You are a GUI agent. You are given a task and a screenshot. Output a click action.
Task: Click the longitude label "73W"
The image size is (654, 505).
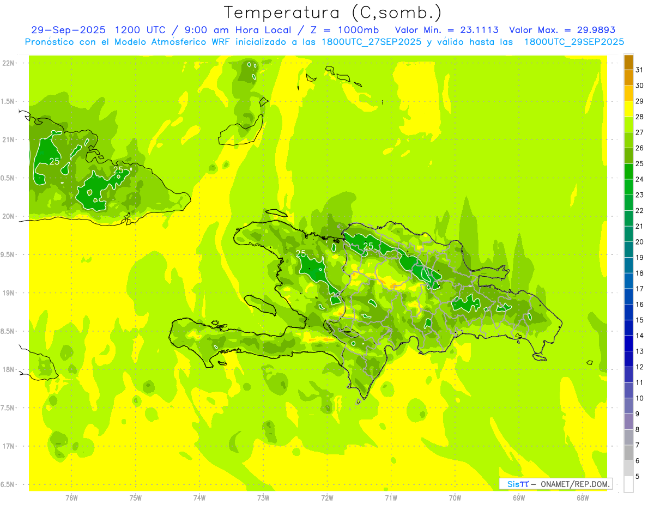click(x=263, y=498)
